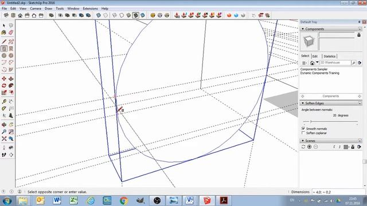This screenshot has height=206, width=367.
Task: Click Dimensions value box
Action: tap(338, 192)
